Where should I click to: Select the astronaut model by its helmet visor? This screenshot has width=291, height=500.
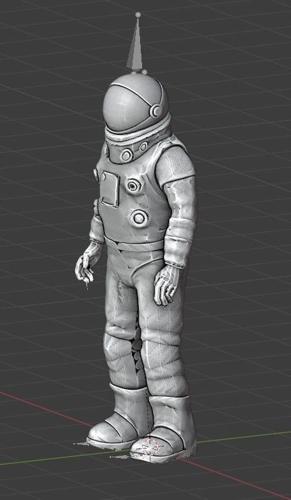(x=127, y=106)
